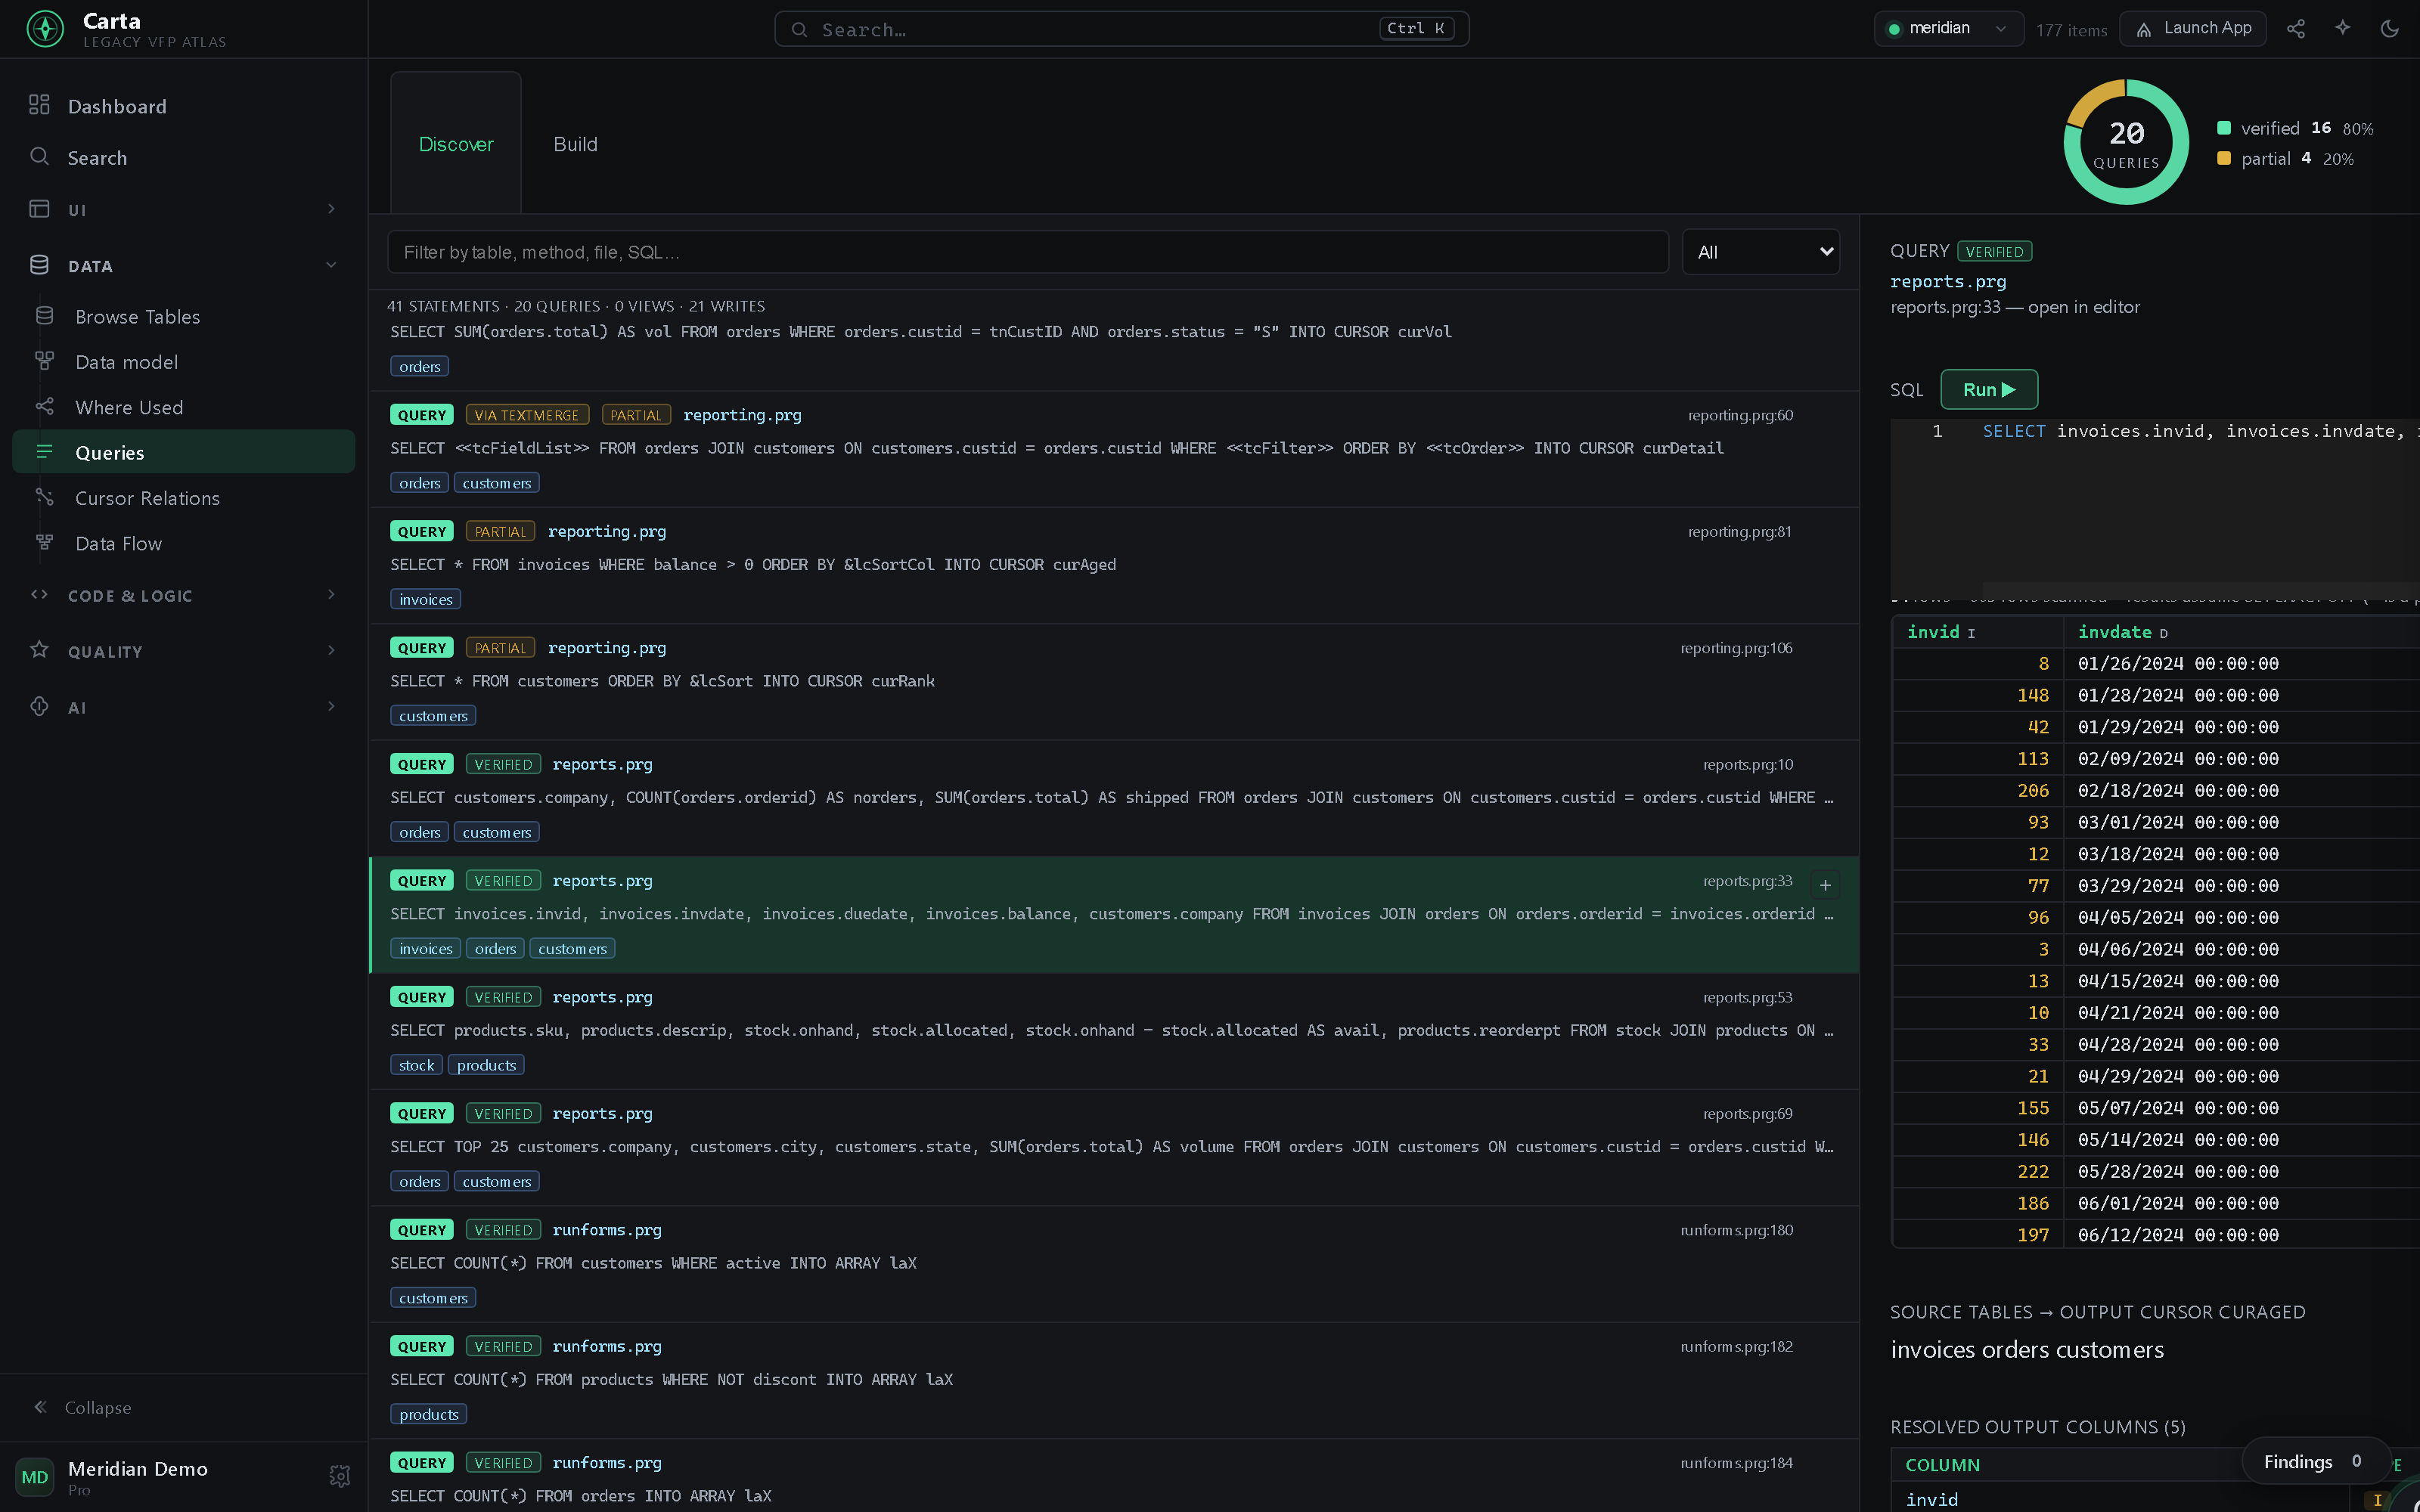Click the products tag on runforms.prg:182 row
Screen dimensions: 2420x1512
point(428,1414)
